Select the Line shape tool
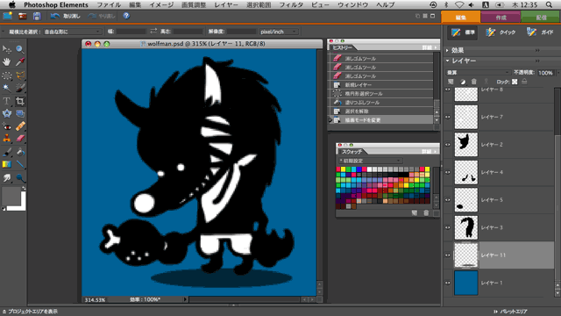 click(20, 164)
